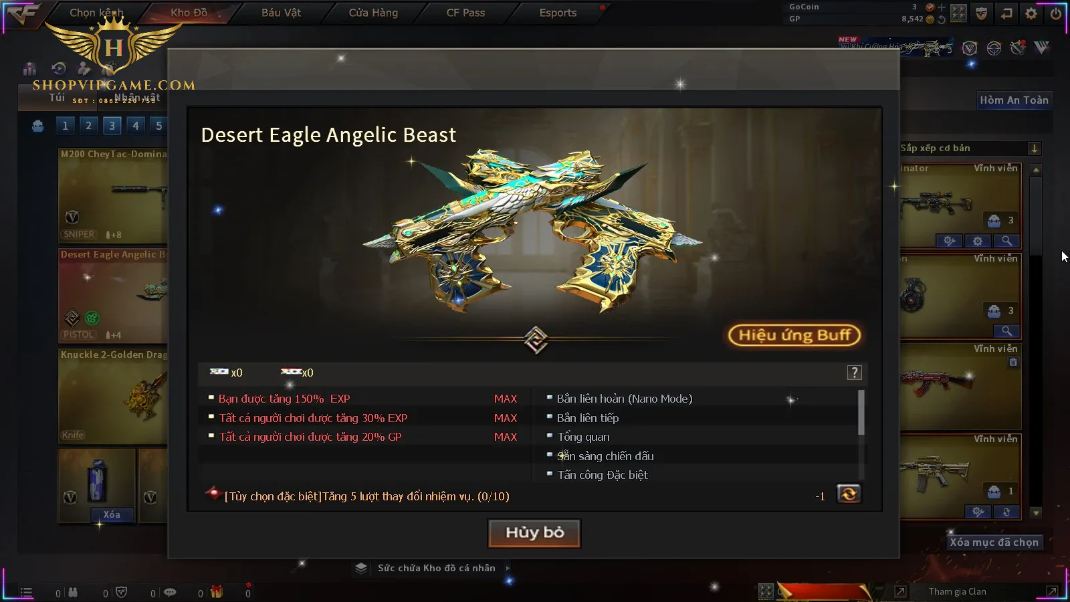
Task: Click the diamond emblem below the pistols
Action: pyautogui.click(x=536, y=340)
